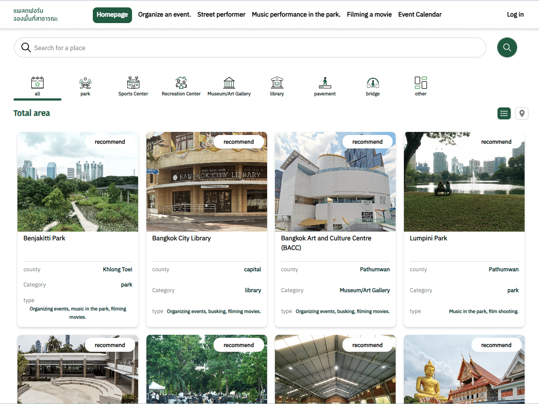Focus the 'Search for a place' field
The image size is (539, 404).
coord(250,47)
